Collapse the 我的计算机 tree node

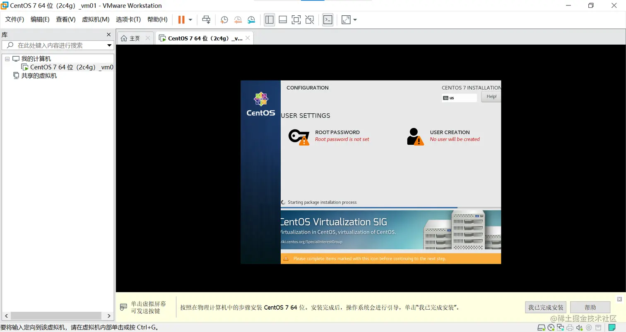7,59
